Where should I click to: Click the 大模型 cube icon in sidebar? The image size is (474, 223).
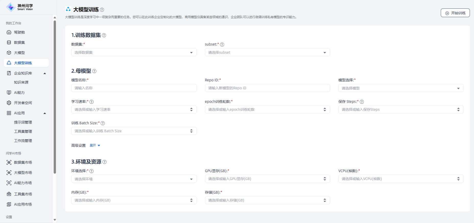[9, 53]
